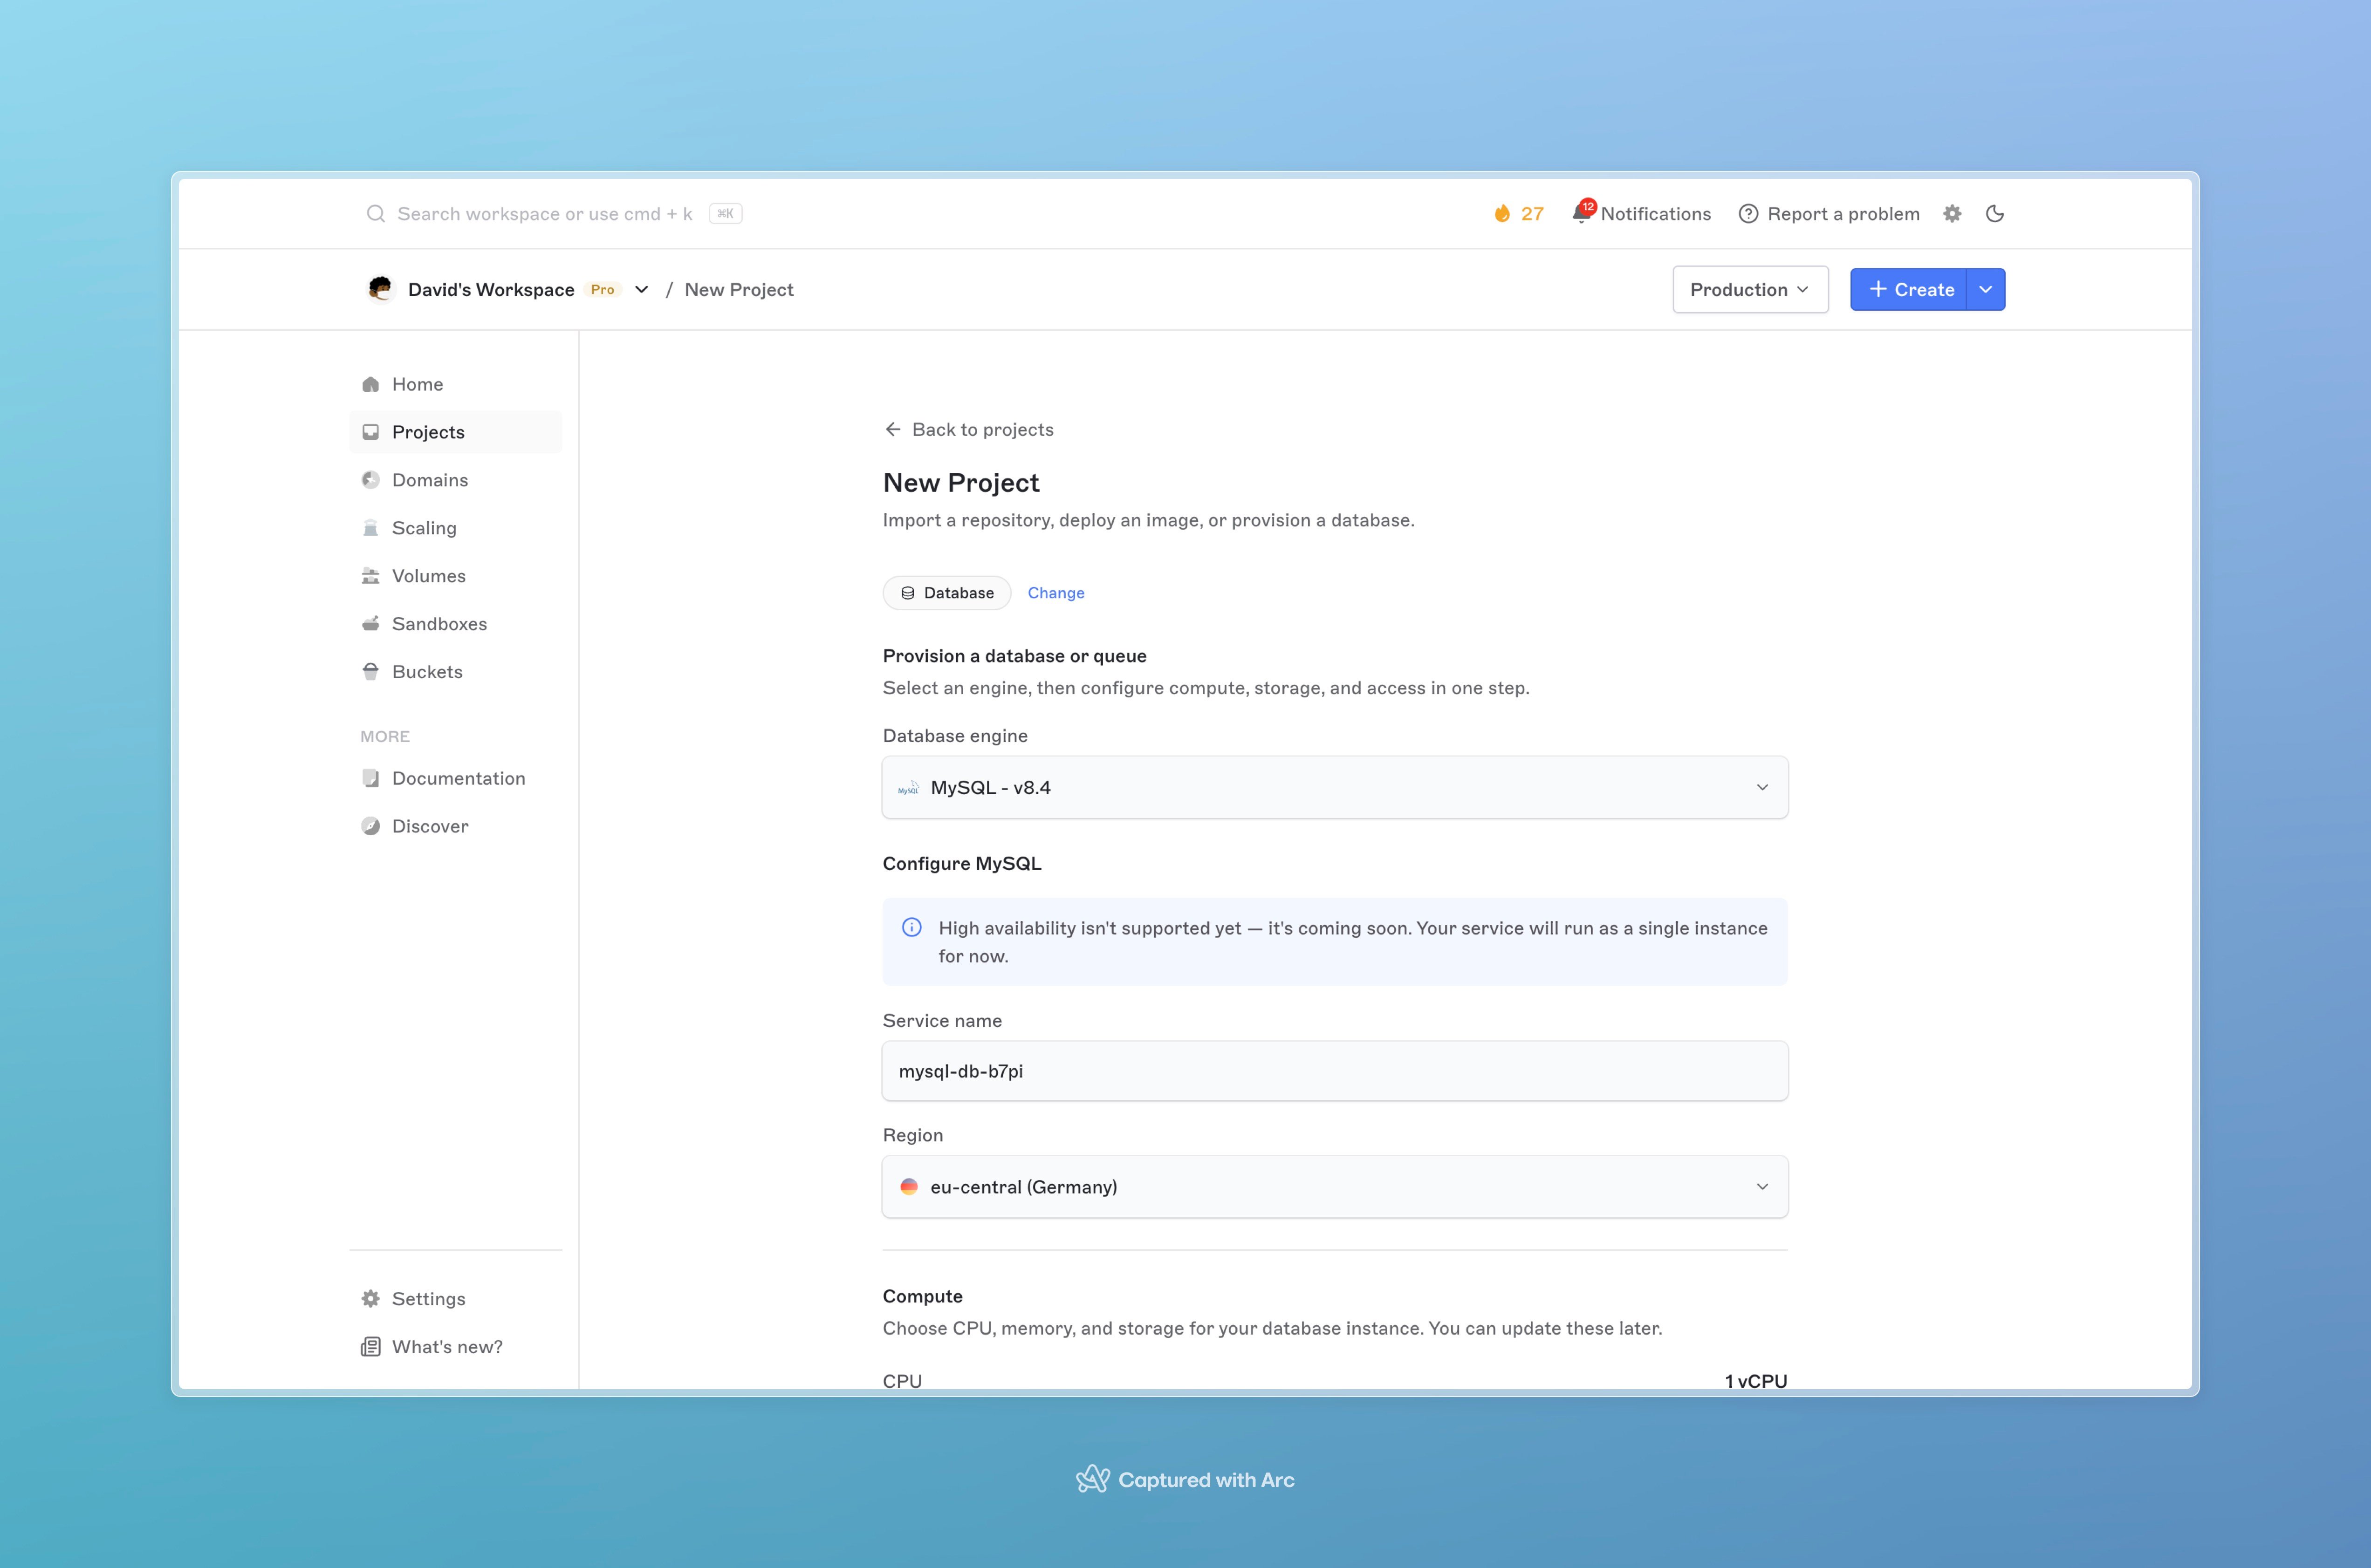
Task: Click the plus icon on Create button
Action: point(1878,289)
